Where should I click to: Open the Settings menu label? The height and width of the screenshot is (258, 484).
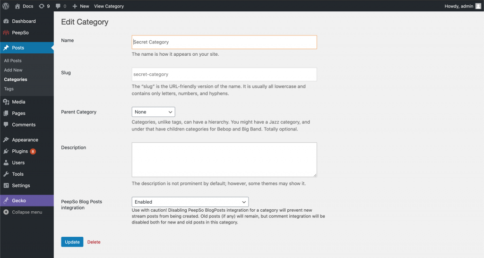click(x=21, y=185)
